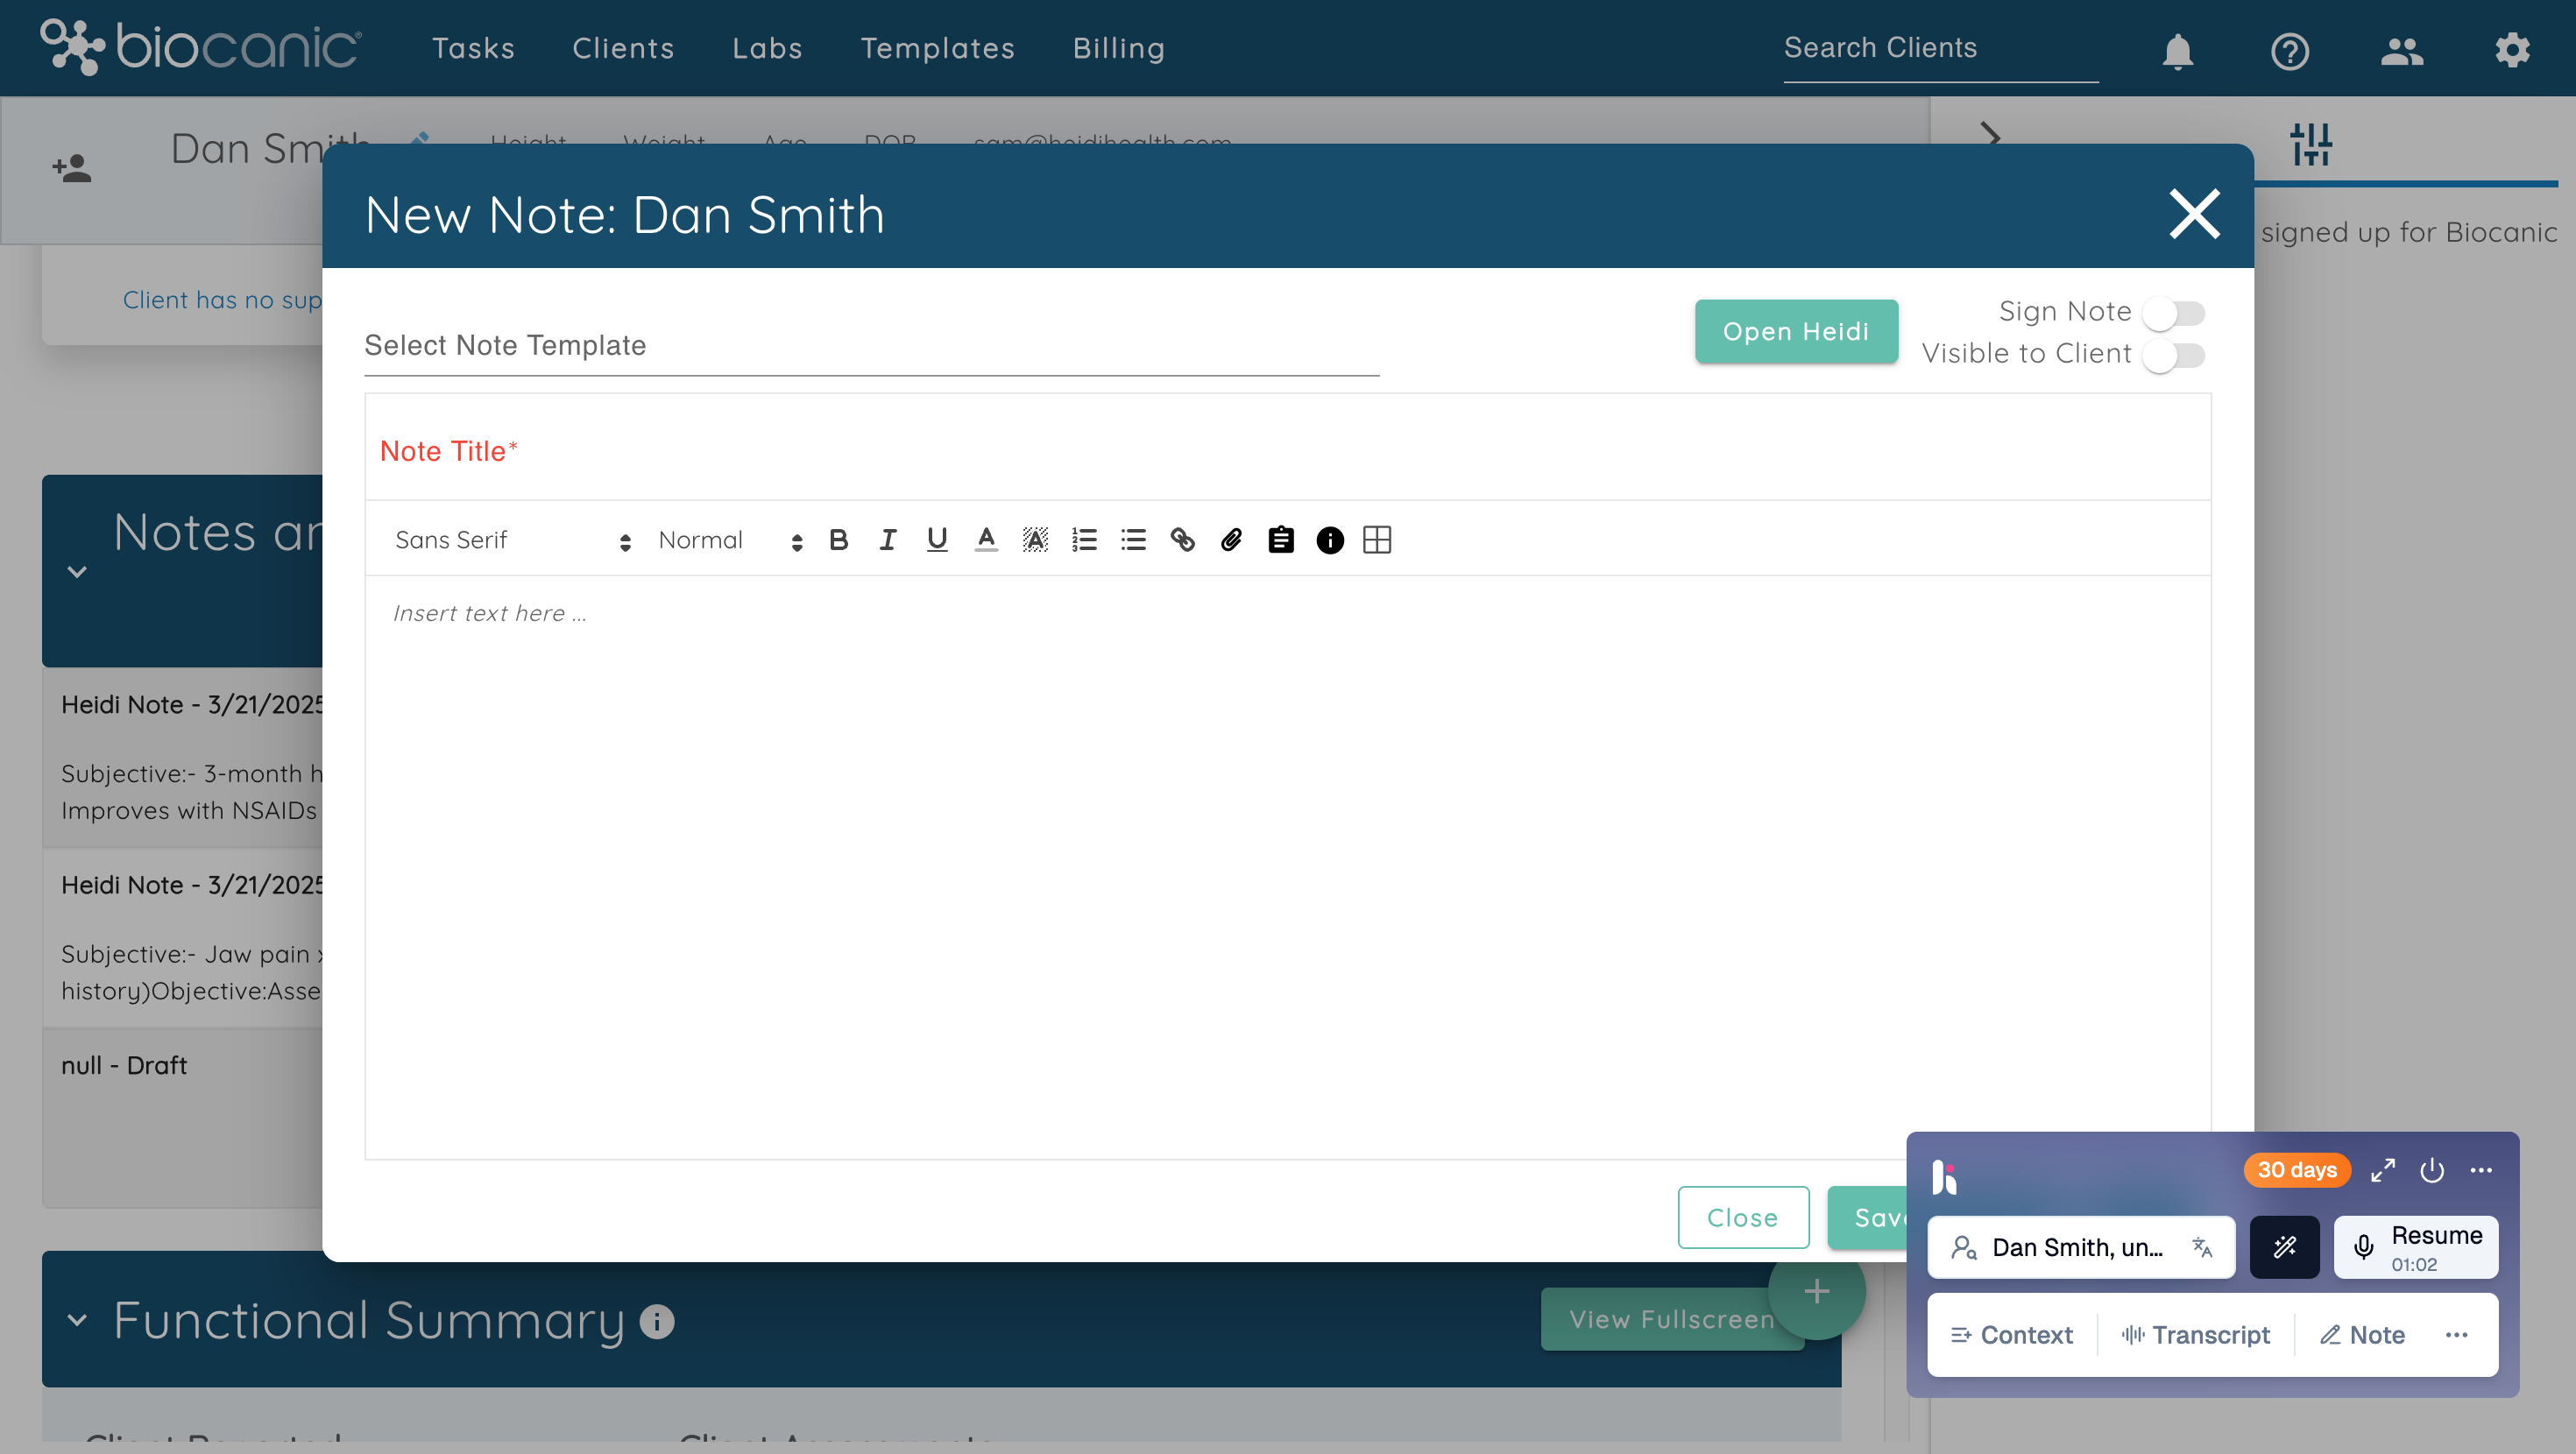Open the Heidi Note about 3-month history
The image size is (2576, 1454).
tap(183, 758)
